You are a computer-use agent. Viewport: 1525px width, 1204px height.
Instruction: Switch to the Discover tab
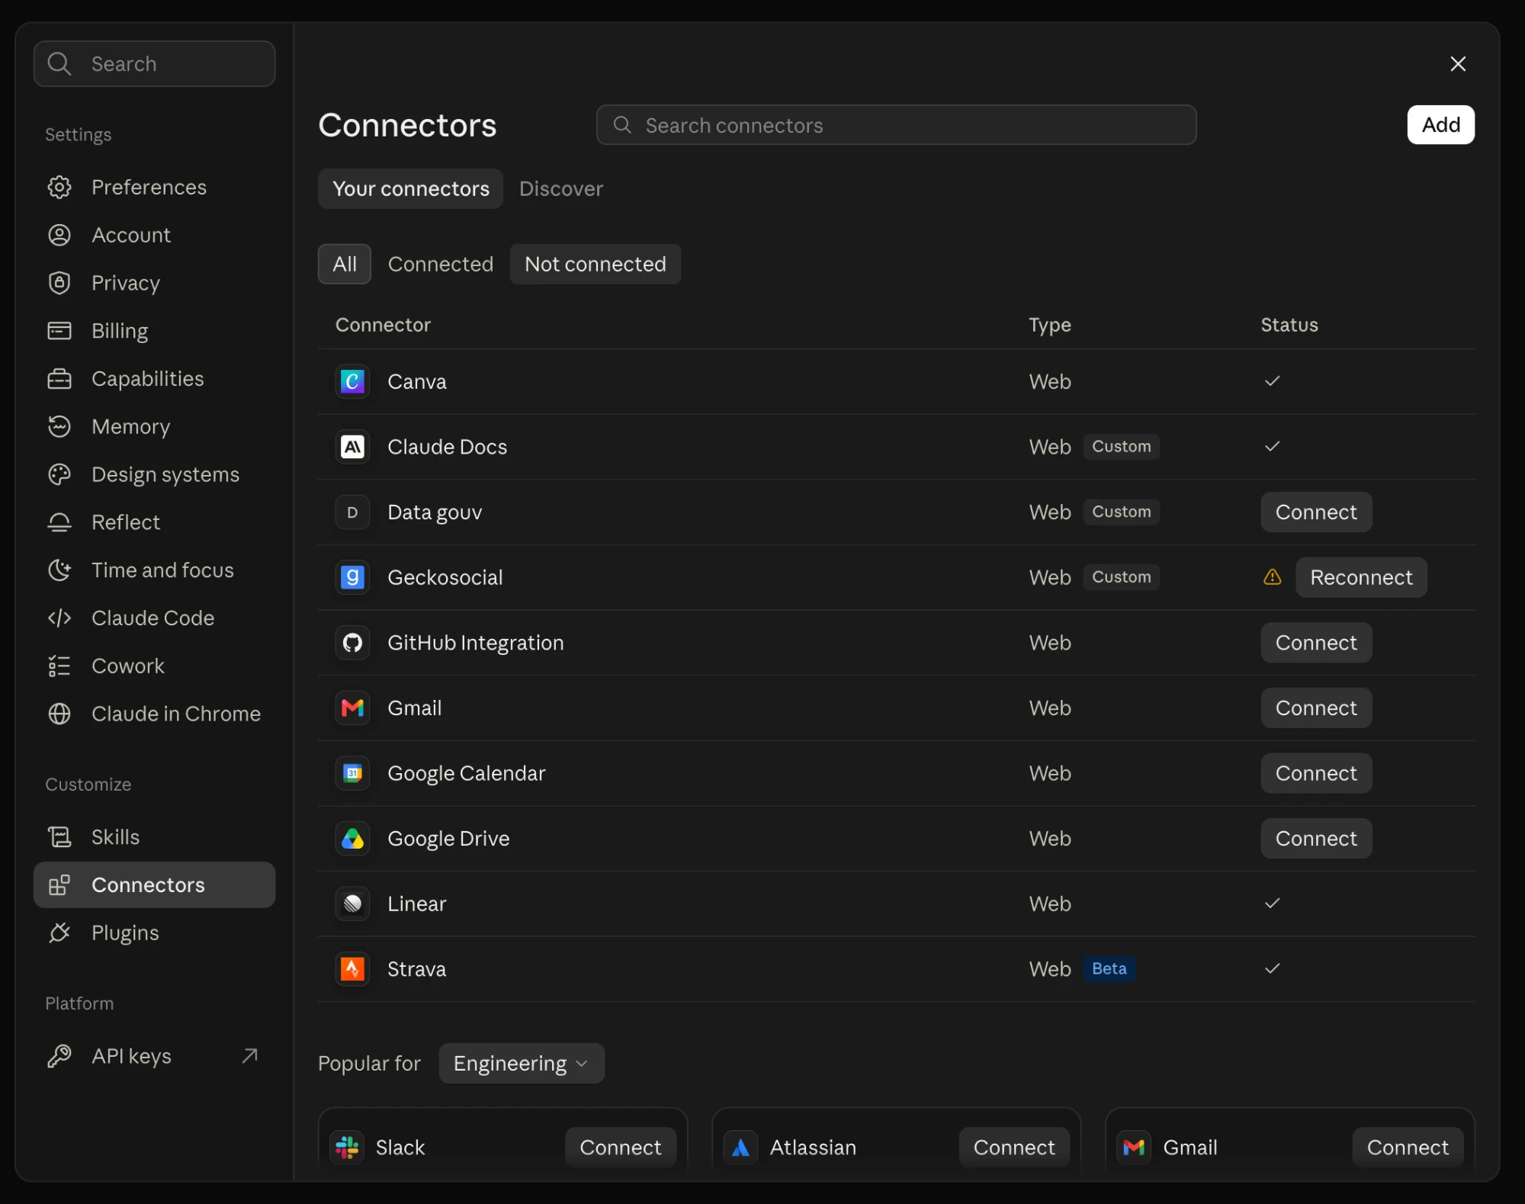pos(561,188)
